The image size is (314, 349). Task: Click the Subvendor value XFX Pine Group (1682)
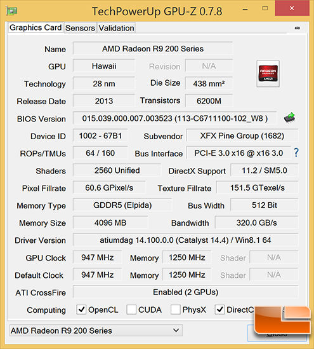pos(242,135)
